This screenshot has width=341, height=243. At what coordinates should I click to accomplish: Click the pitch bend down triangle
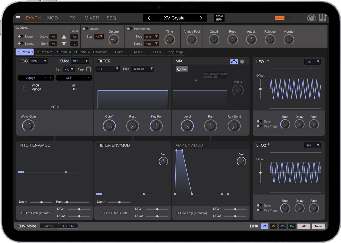pos(64,44)
